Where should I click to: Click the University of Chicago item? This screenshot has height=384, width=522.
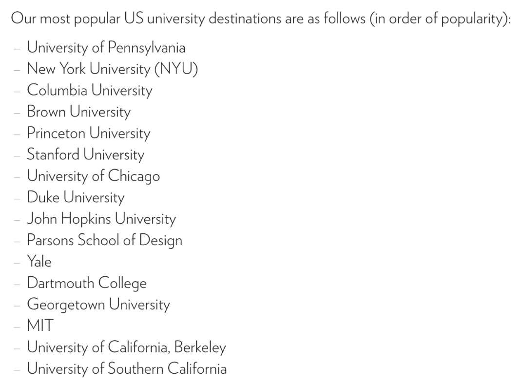(x=94, y=176)
